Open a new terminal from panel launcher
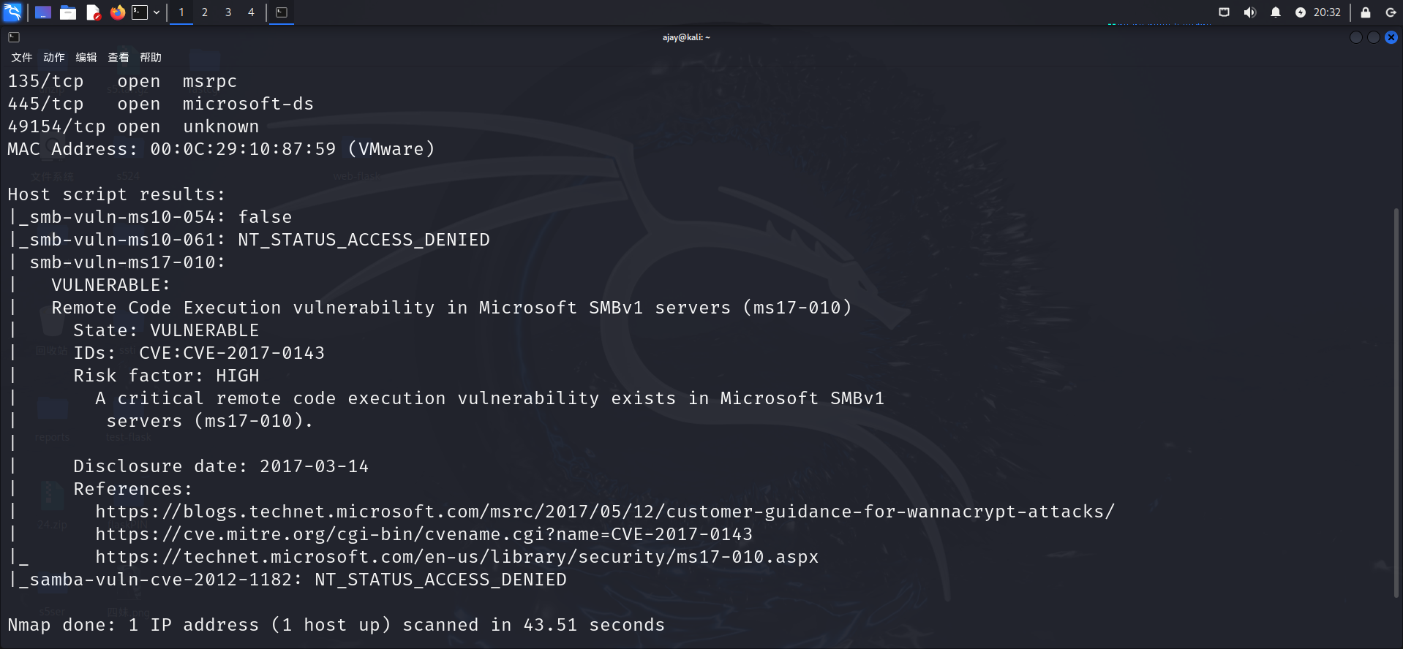The image size is (1403, 649). coord(139,12)
